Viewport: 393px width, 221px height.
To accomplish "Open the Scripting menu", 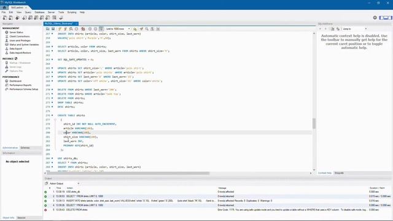I will coord(72,12).
